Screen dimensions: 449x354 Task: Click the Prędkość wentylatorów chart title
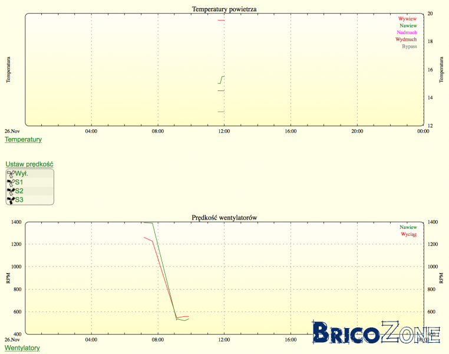pos(224,218)
